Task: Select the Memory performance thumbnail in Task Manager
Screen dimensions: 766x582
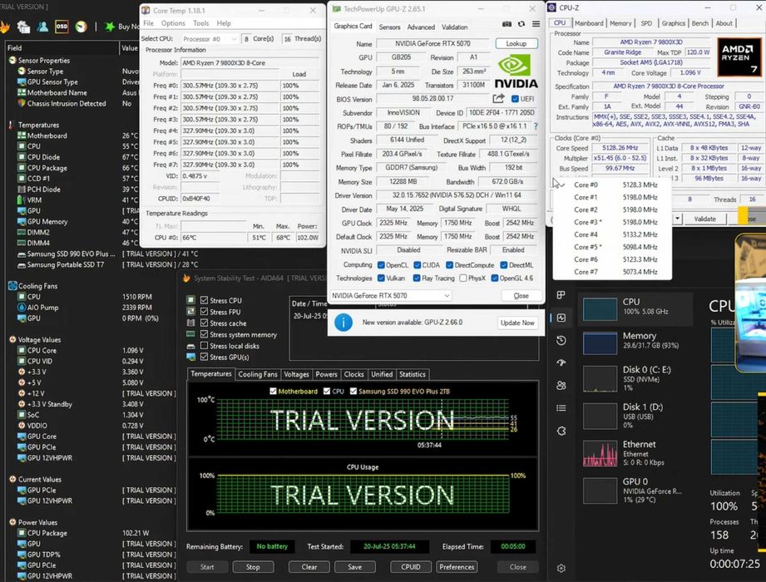Action: coord(600,343)
